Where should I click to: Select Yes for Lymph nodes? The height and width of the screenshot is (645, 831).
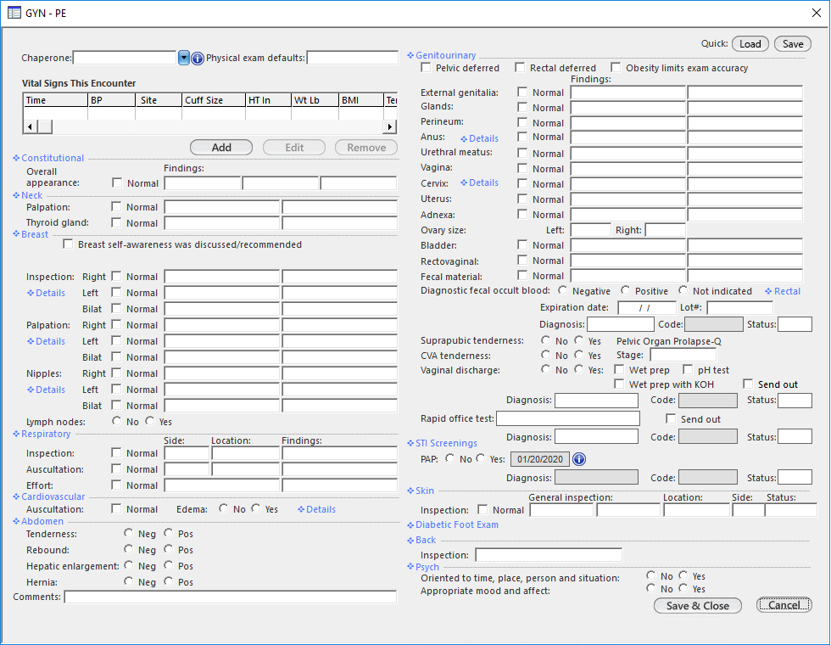tap(150, 421)
